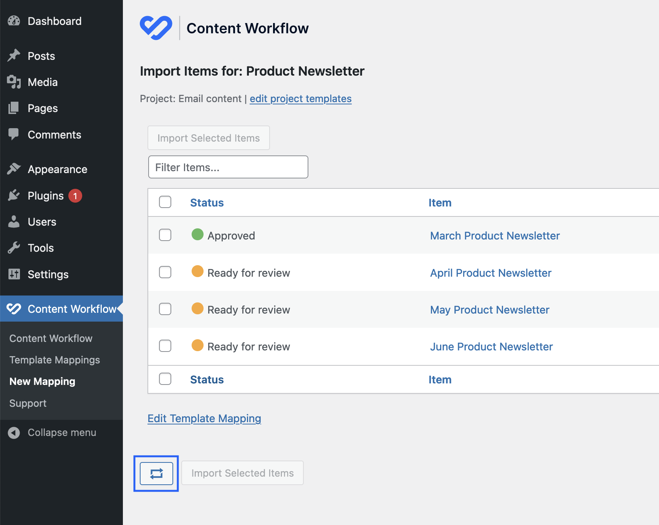Open Pages via its page icon
Screen dimensions: 659x525
pyautogui.click(x=13, y=108)
